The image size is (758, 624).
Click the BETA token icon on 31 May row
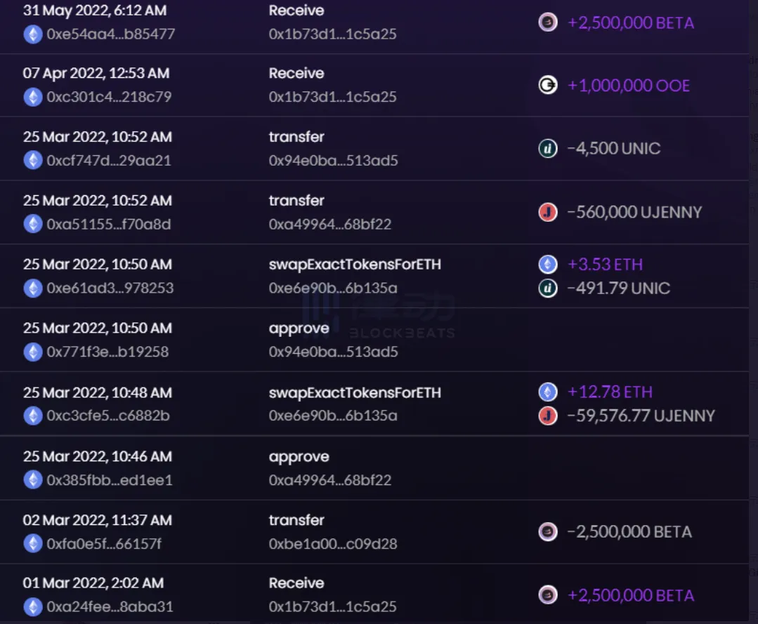(x=547, y=22)
